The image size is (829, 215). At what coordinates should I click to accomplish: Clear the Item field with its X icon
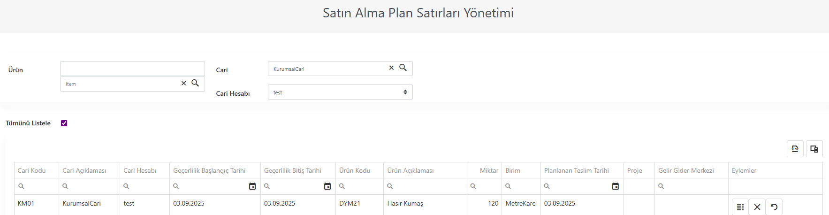(183, 83)
